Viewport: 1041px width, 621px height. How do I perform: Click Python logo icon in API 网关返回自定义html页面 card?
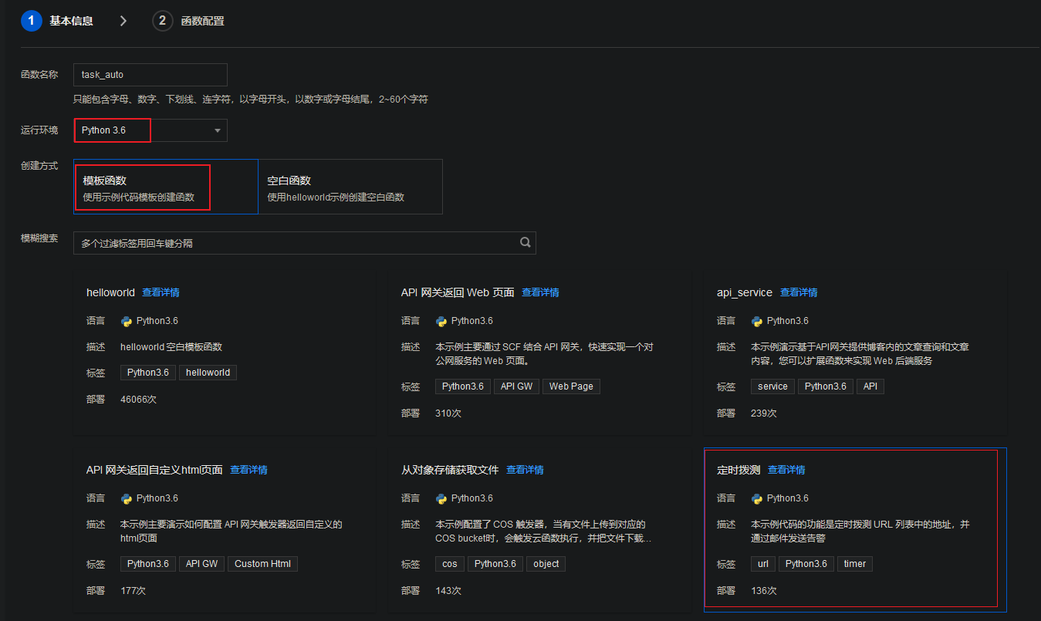(127, 498)
